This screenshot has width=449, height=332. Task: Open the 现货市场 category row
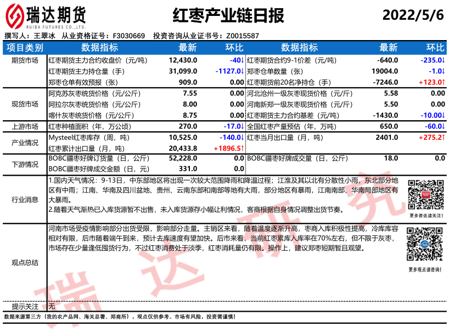tap(25, 104)
